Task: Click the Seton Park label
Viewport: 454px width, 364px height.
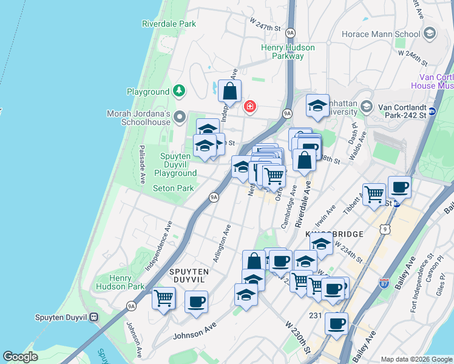Action: [173, 188]
